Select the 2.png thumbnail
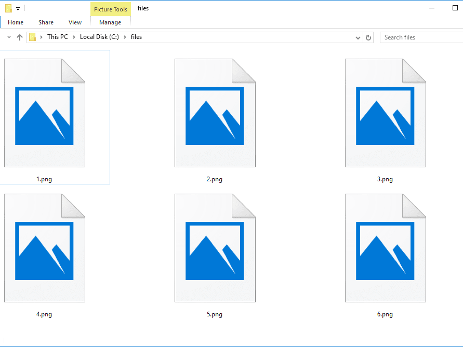Viewport: 463px width, 347px height. tap(215, 113)
